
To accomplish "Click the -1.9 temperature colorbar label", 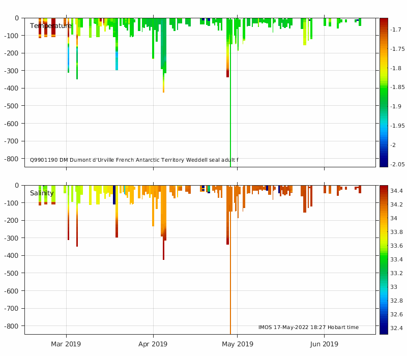I will (x=396, y=106).
